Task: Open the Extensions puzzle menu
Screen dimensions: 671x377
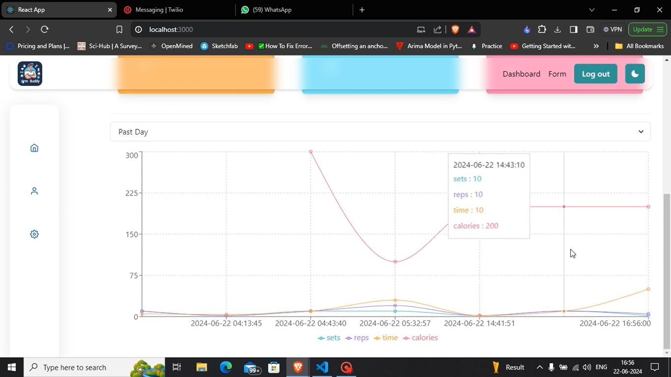Action: (542, 29)
